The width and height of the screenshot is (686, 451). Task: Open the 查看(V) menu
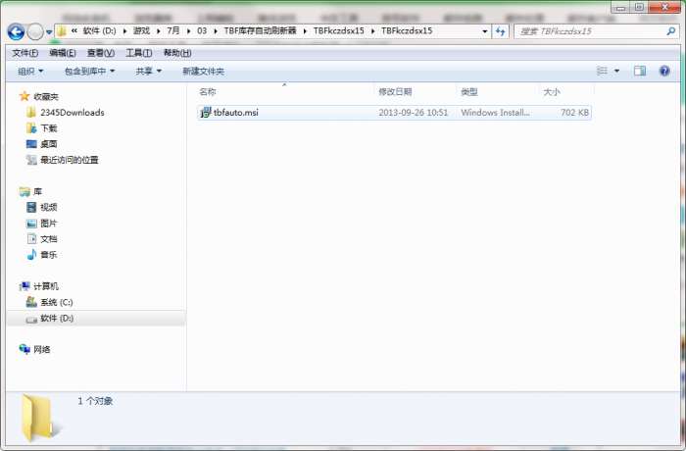coord(101,53)
